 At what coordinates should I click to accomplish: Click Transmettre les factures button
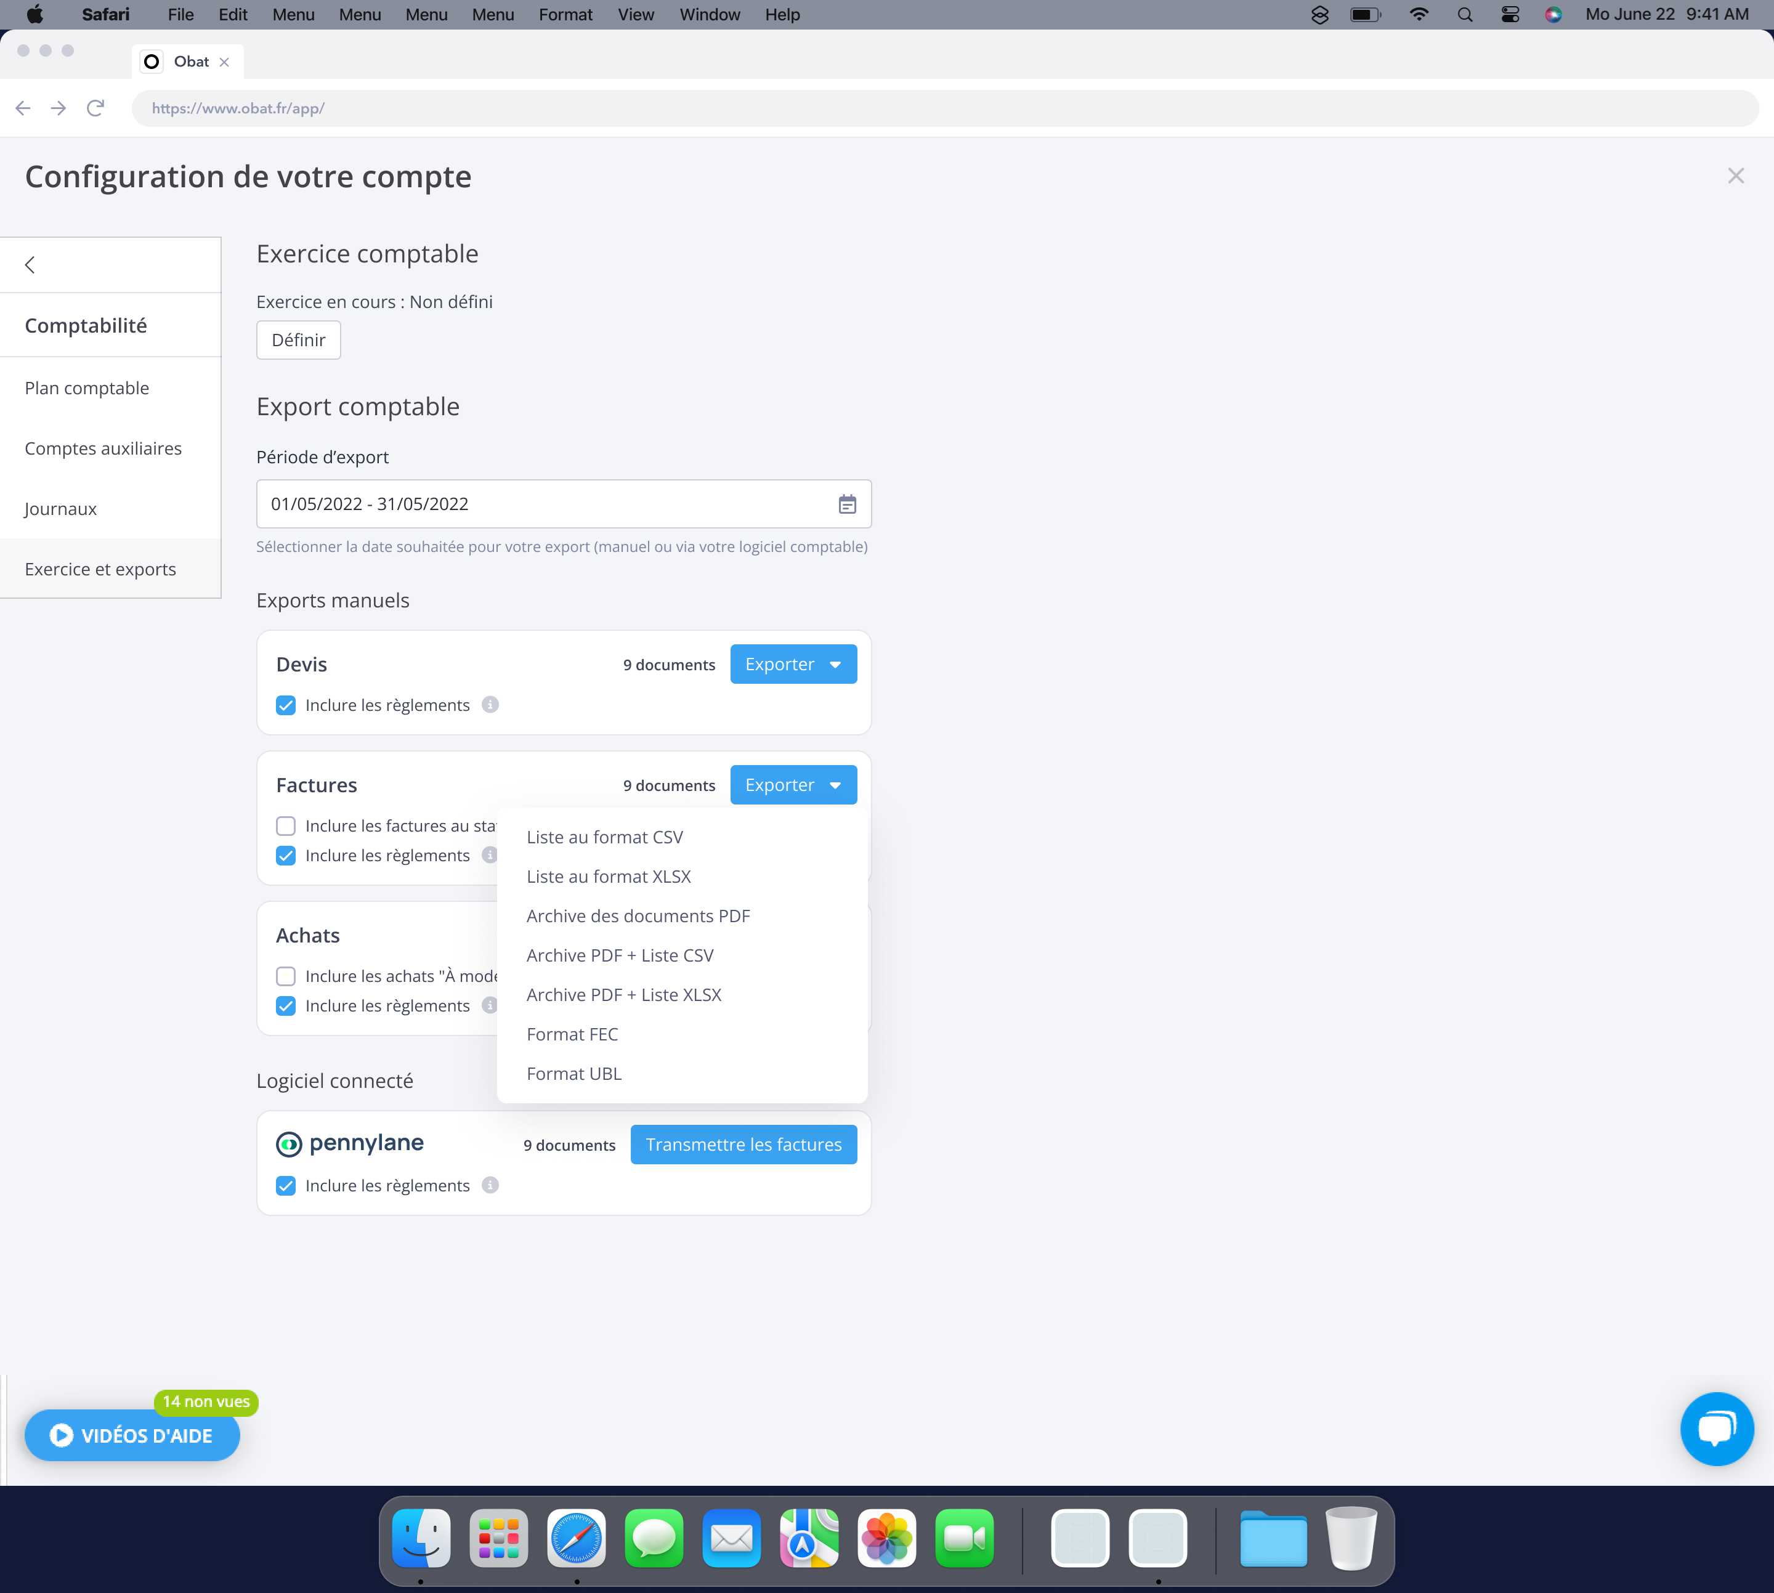coord(743,1145)
